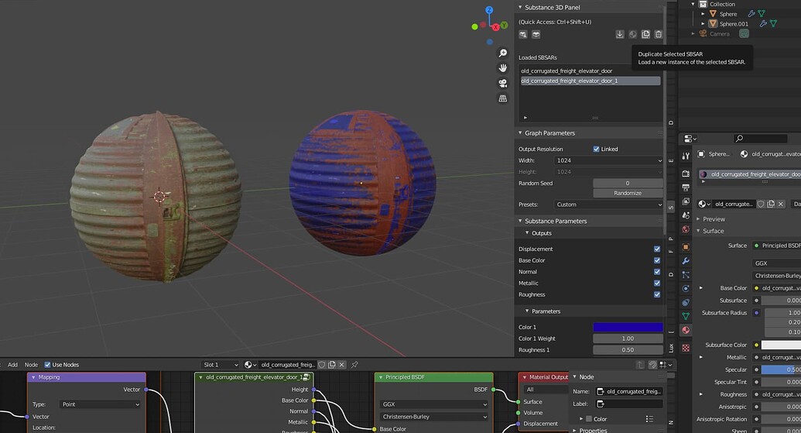
Task: Click the Node Label field
Action: click(x=629, y=404)
